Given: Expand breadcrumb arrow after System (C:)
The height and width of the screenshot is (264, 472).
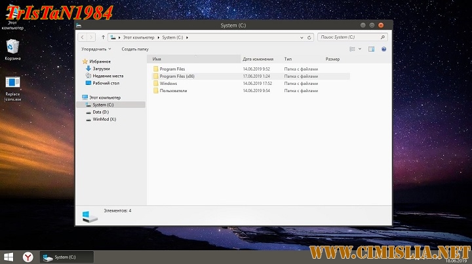Looking at the screenshot, I should tap(187, 37).
